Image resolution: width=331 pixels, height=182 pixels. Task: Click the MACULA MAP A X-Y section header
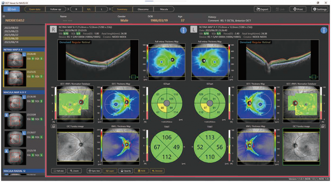24,92
